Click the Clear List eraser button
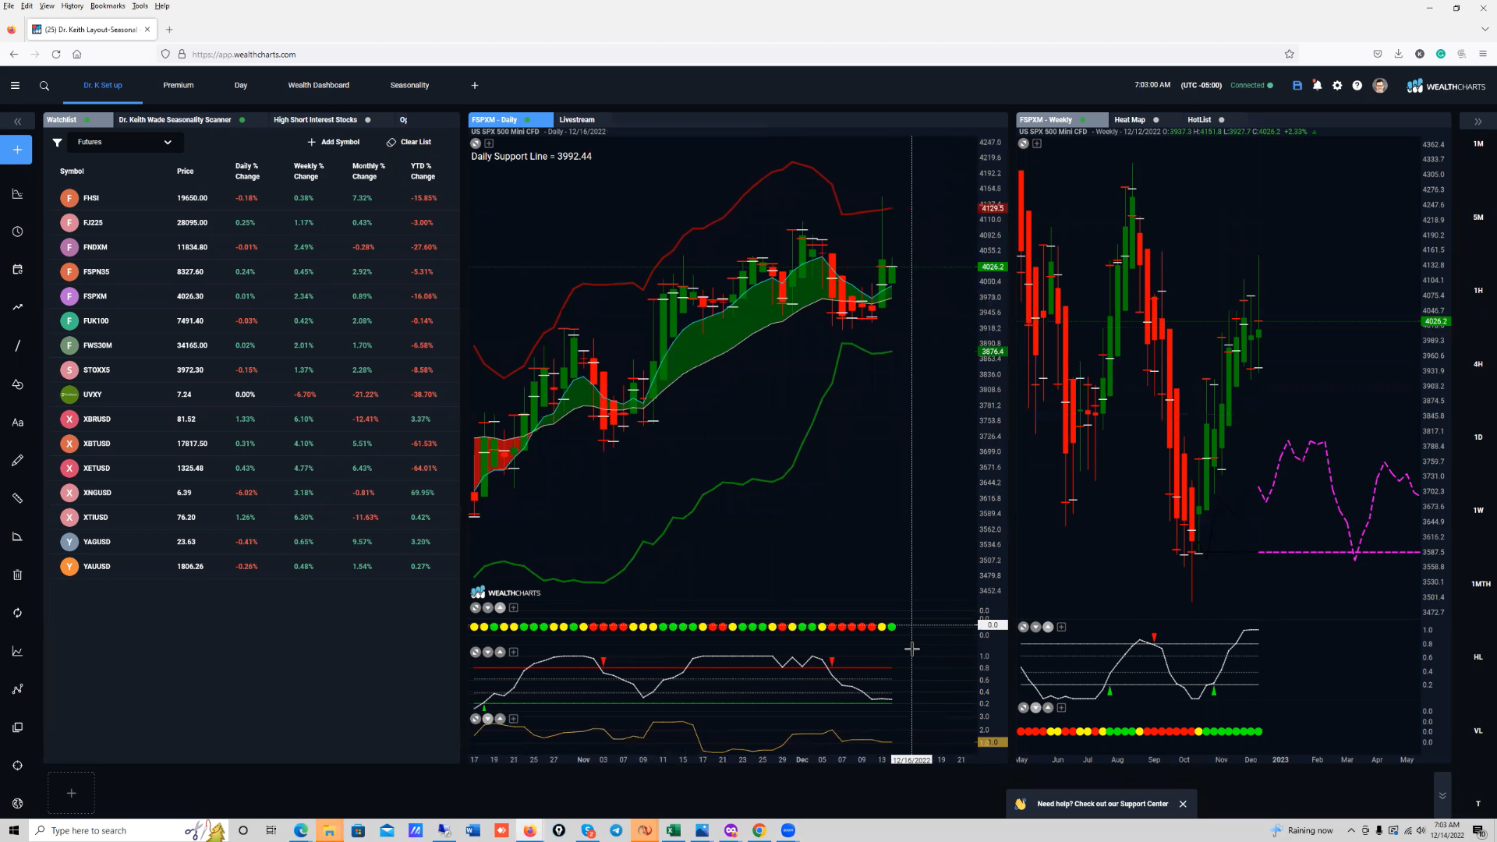Image resolution: width=1497 pixels, height=842 pixels. [x=409, y=142]
